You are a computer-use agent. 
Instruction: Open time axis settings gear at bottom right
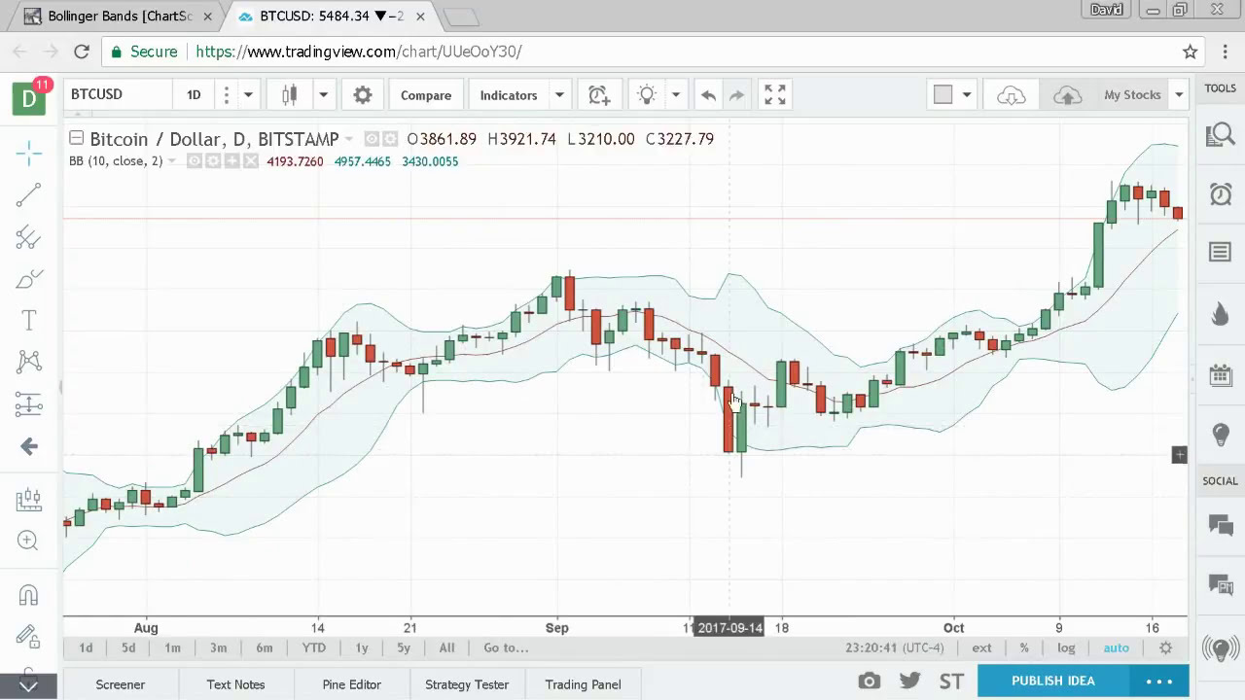tap(1165, 647)
